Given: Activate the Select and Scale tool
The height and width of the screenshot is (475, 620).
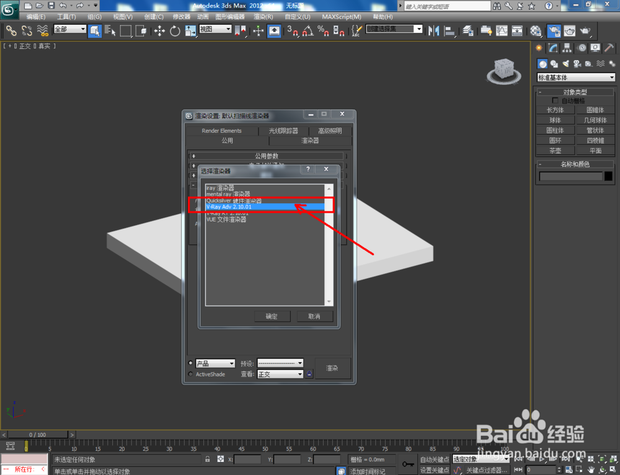Looking at the screenshot, I should [190, 30].
